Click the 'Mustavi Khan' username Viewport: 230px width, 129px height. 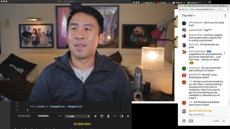(195, 35)
